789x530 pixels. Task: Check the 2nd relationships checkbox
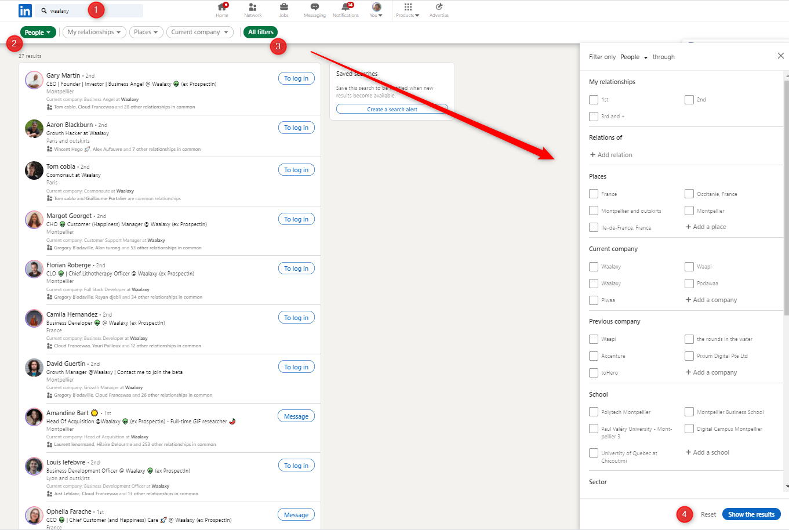coord(689,100)
